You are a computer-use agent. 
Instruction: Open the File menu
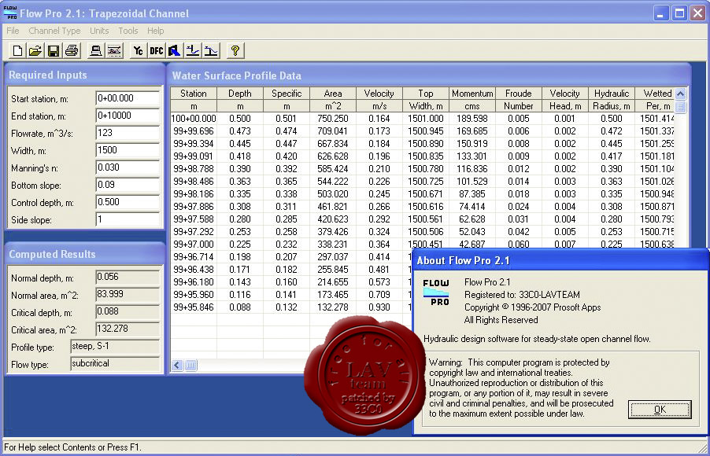[13, 31]
